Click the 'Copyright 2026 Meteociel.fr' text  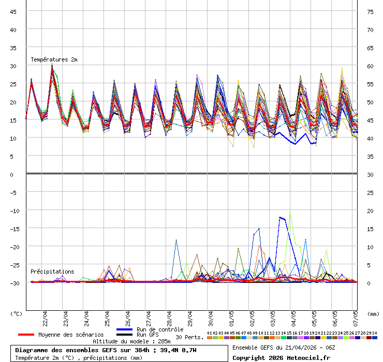coord(281,357)
